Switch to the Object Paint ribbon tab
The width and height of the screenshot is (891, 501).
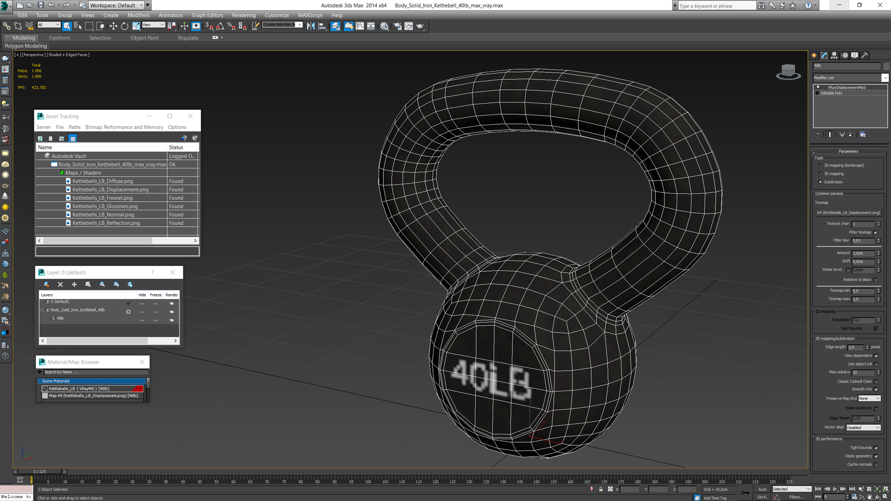[x=144, y=38]
